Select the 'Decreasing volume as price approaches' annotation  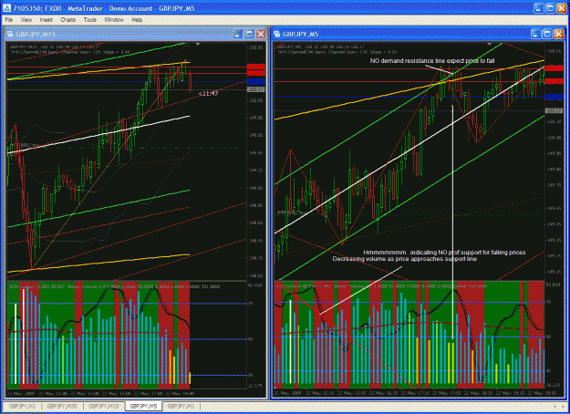pos(405,259)
